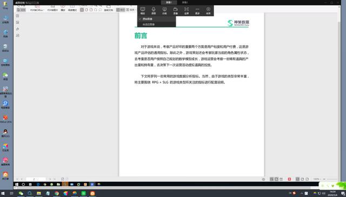The height and width of the screenshot is (197, 346).
Task: Toggle the 双页 double page view
Action: point(130,10)
